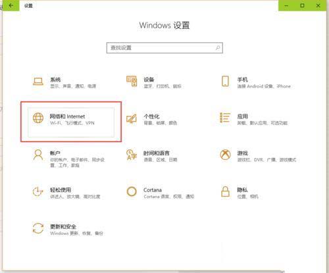Open the 个性化 personalization icon
Image resolution: width=329 pixels, height=273 pixels.
pyautogui.click(x=132, y=118)
